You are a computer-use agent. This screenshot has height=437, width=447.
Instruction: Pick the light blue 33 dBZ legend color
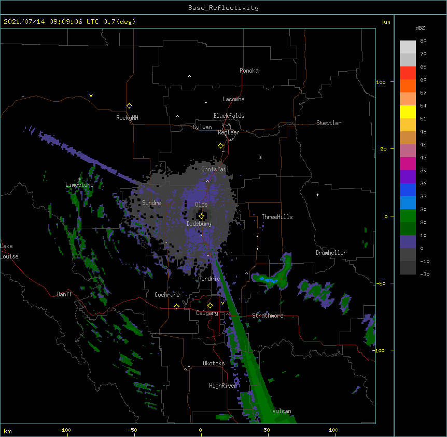(x=408, y=202)
